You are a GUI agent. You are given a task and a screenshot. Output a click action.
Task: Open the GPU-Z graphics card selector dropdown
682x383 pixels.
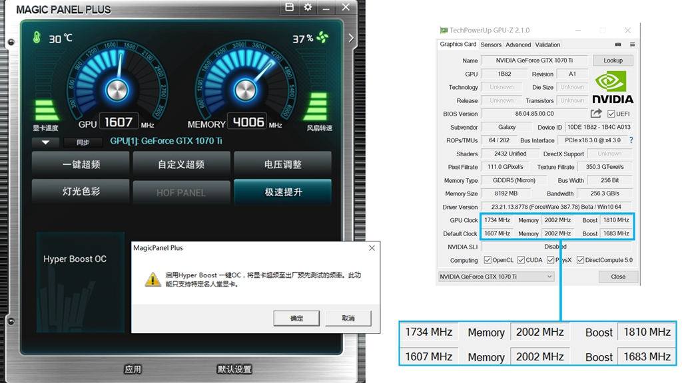(496, 277)
